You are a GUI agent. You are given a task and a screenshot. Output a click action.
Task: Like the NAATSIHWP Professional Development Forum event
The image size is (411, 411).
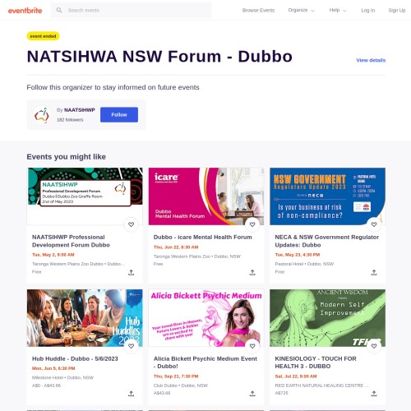pos(131,224)
